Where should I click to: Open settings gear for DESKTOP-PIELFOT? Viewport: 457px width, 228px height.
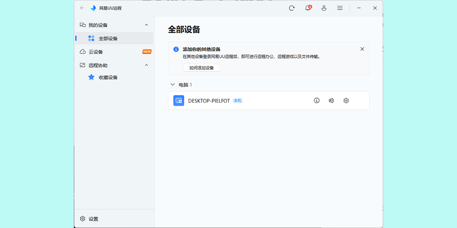[346, 100]
